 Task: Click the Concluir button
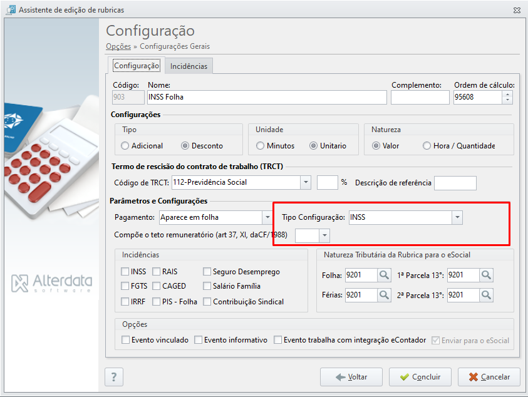tap(420, 377)
